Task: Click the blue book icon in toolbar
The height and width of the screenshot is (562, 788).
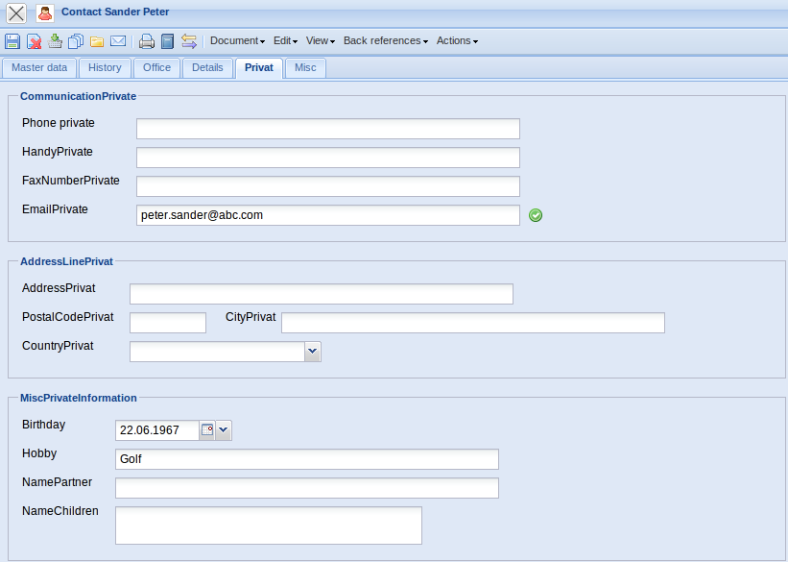Action: 167,41
